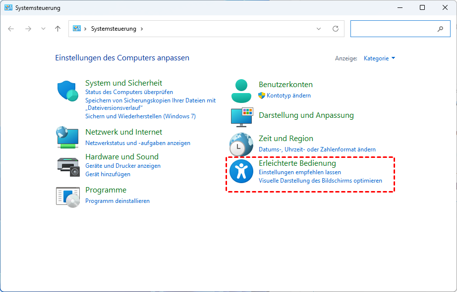The height and width of the screenshot is (292, 457).
Task: Click the Hardware und Sound printer icon
Action: pos(68,167)
